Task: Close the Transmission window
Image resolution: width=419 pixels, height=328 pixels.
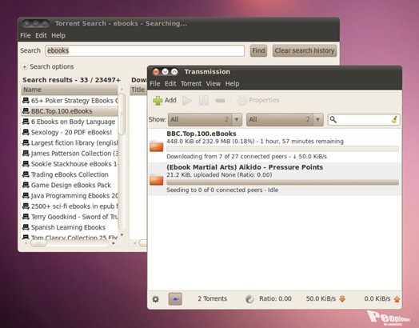Action: [x=156, y=72]
